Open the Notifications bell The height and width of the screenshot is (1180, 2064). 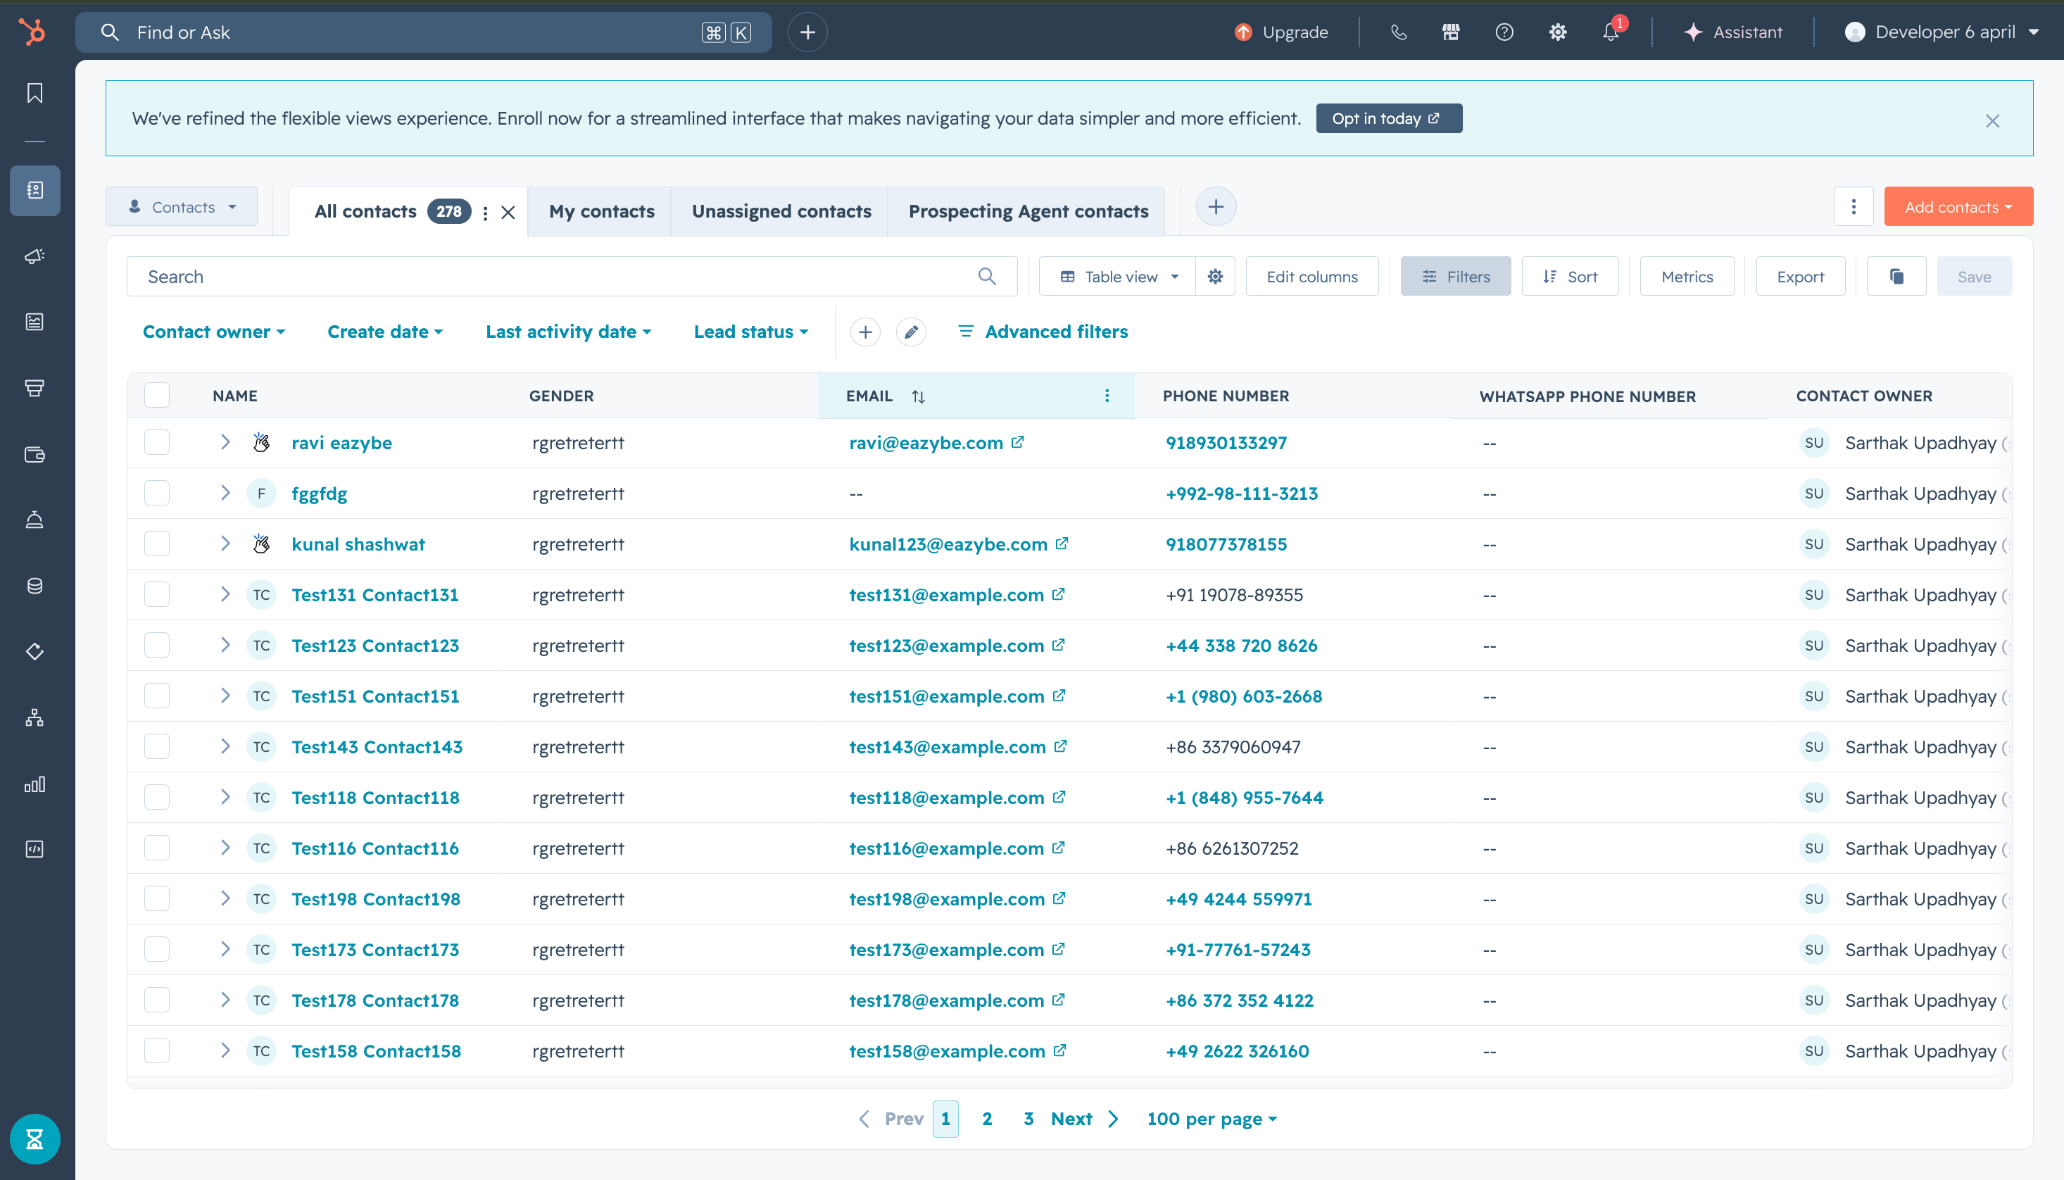(x=1611, y=32)
